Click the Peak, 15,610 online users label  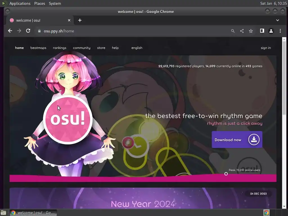pyautogui.click(x=244, y=170)
